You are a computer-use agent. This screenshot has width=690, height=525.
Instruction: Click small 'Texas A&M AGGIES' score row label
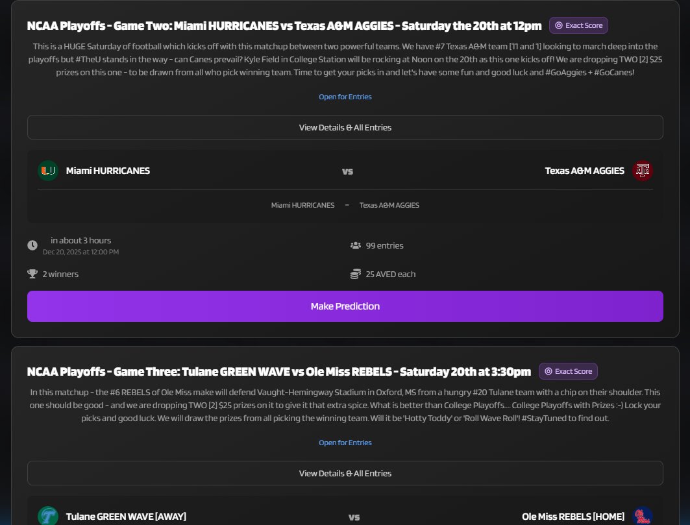coord(389,205)
